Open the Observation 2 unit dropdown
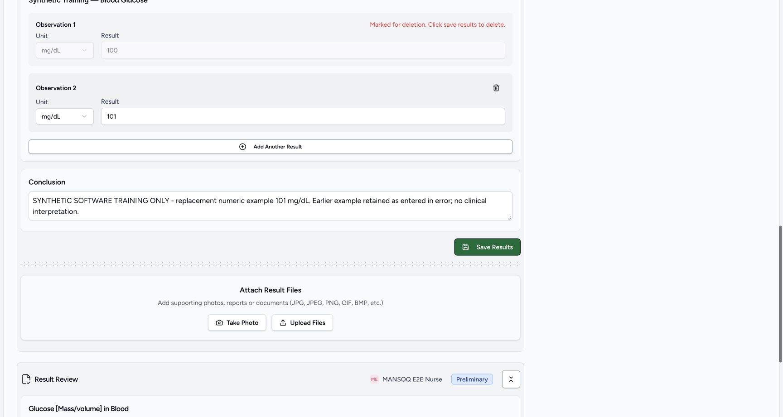 point(65,116)
